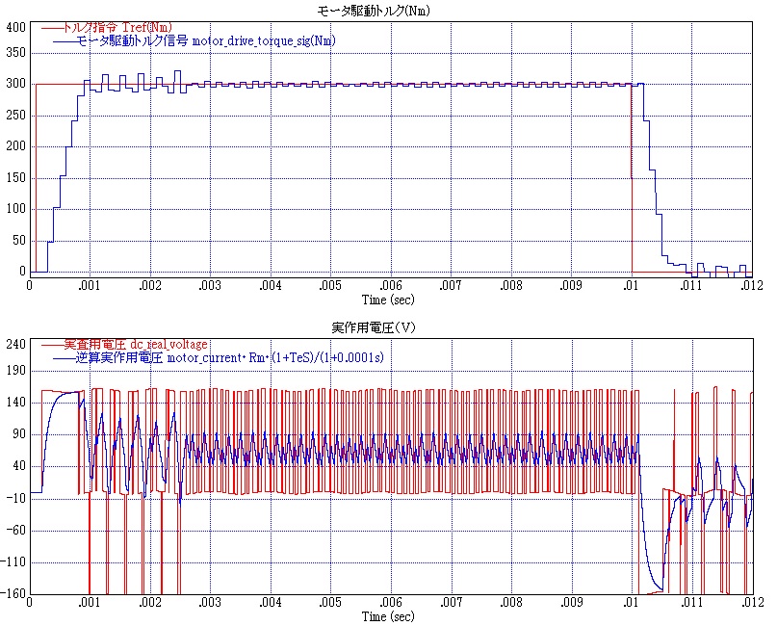
Task: Click the 240 tick on voltage y-axis
Action: click(x=17, y=343)
